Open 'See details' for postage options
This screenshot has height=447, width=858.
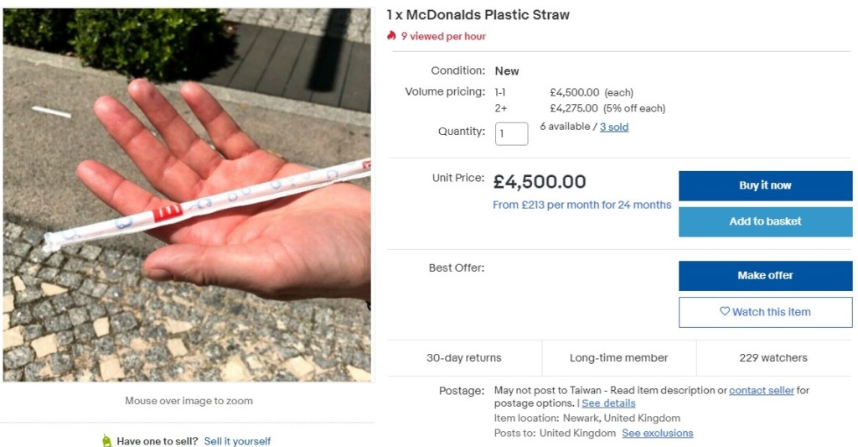608,403
